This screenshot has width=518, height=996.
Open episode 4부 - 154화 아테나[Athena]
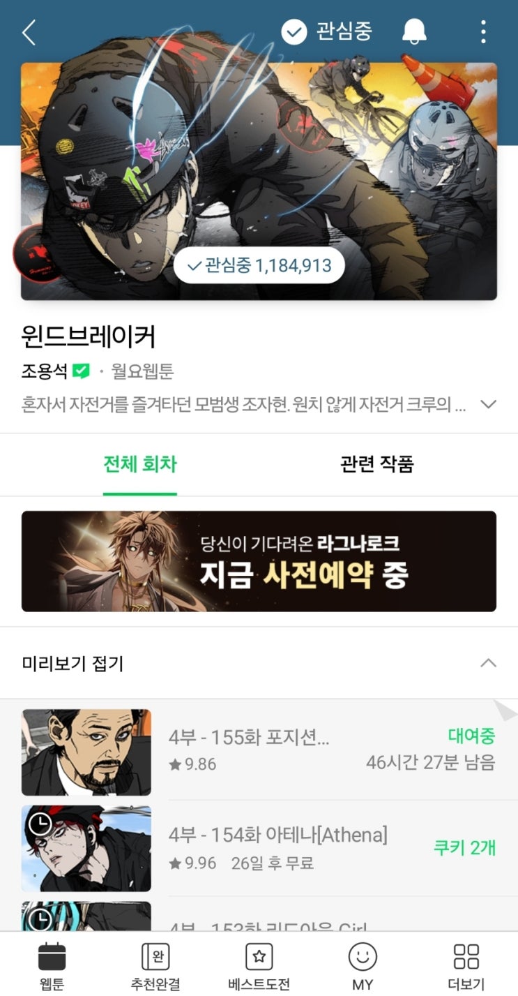(277, 834)
